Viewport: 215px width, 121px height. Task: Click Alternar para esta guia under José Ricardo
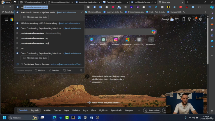point(35,17)
